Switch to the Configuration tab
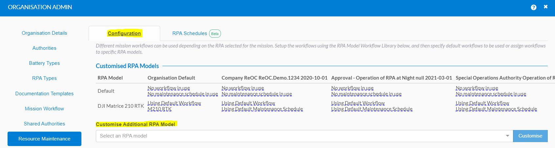The height and width of the screenshot is (148, 555). tap(124, 33)
